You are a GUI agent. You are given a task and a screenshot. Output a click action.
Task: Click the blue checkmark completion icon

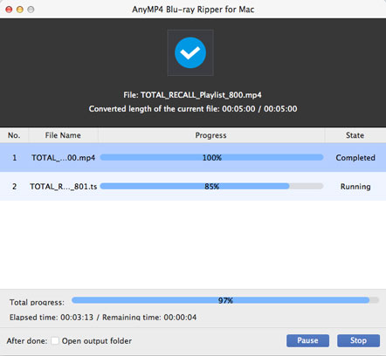pos(190,52)
